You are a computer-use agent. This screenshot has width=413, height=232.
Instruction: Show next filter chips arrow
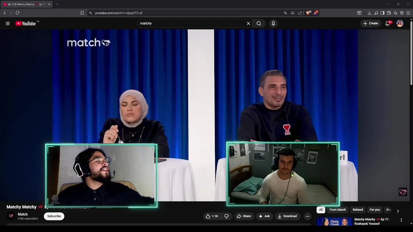point(398,211)
